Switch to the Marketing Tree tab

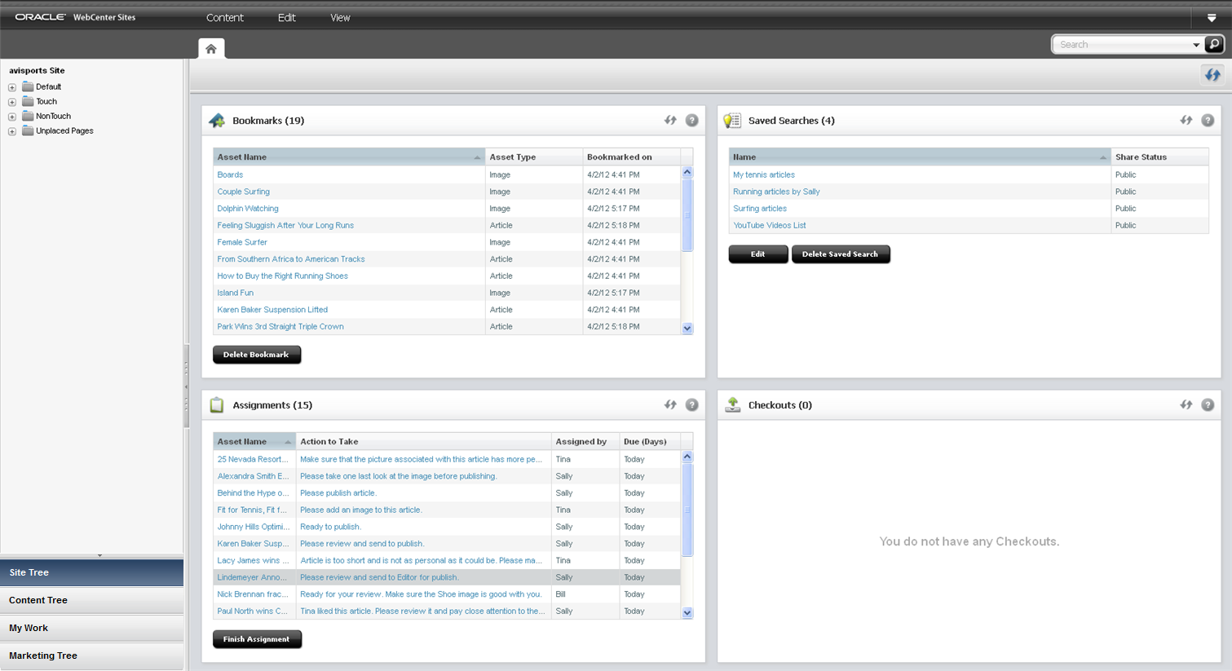[91, 656]
